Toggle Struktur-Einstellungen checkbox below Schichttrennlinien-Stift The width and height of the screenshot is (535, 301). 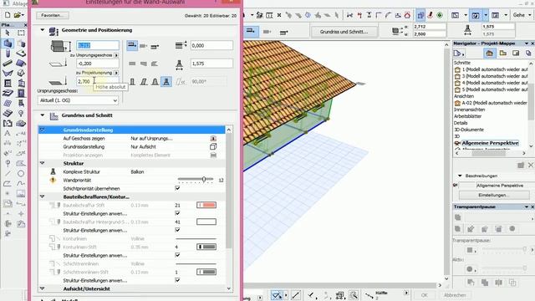point(177,281)
